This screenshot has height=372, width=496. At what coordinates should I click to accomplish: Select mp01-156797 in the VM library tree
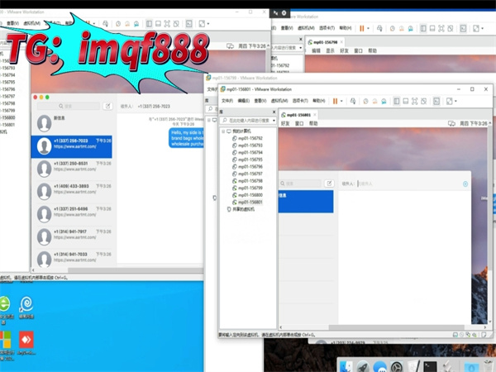pos(249,174)
